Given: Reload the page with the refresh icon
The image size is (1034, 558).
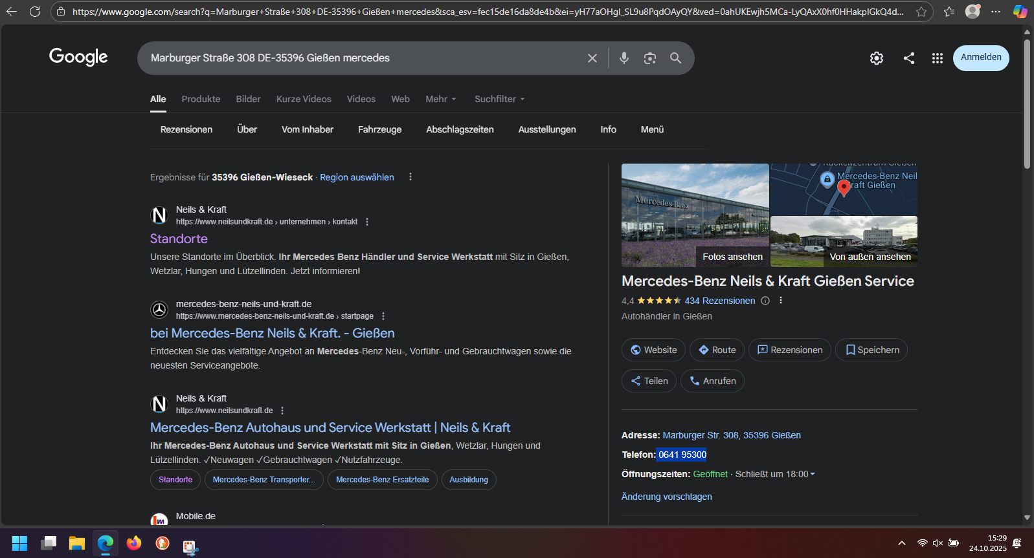Looking at the screenshot, I should click(x=35, y=12).
